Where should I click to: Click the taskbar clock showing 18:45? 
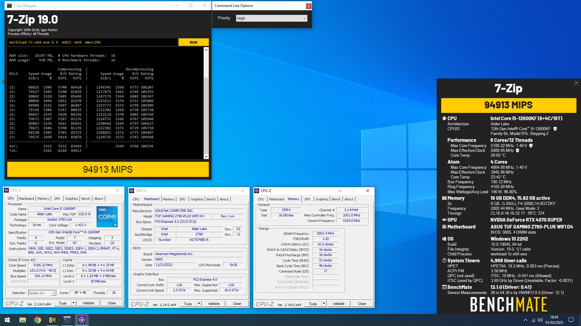(x=554, y=320)
